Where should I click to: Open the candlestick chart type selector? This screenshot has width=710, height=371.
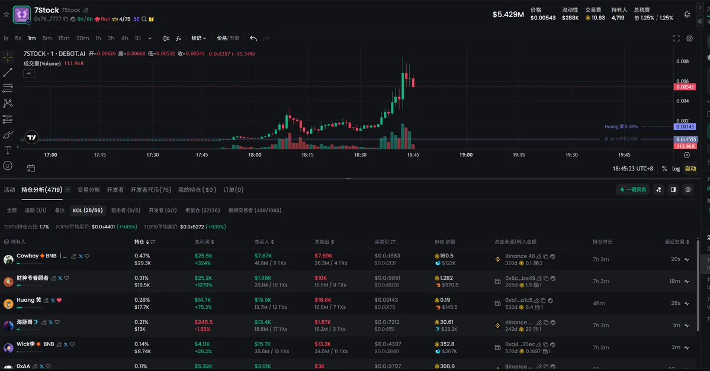pyautogui.click(x=166, y=38)
